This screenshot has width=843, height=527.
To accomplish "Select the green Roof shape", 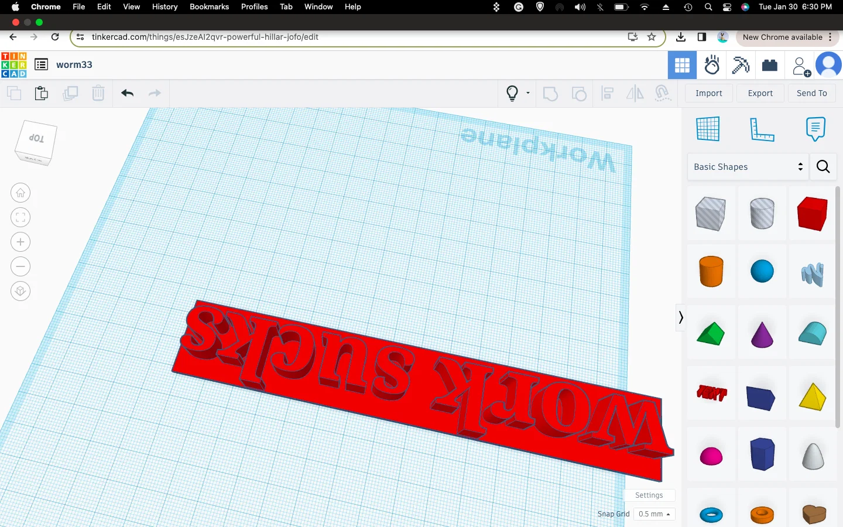I will click(x=711, y=334).
